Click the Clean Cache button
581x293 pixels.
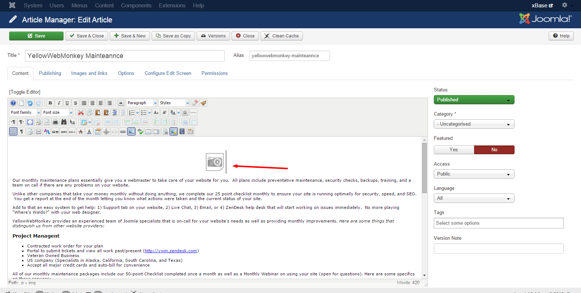282,36
